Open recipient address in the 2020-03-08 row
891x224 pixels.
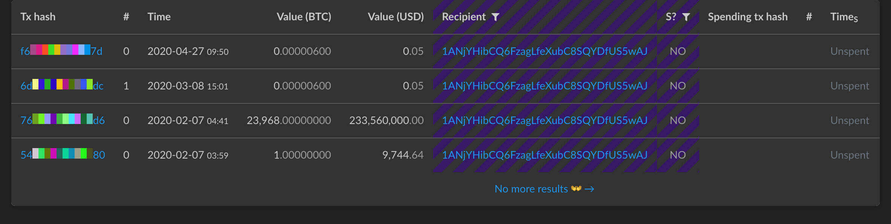tap(544, 86)
